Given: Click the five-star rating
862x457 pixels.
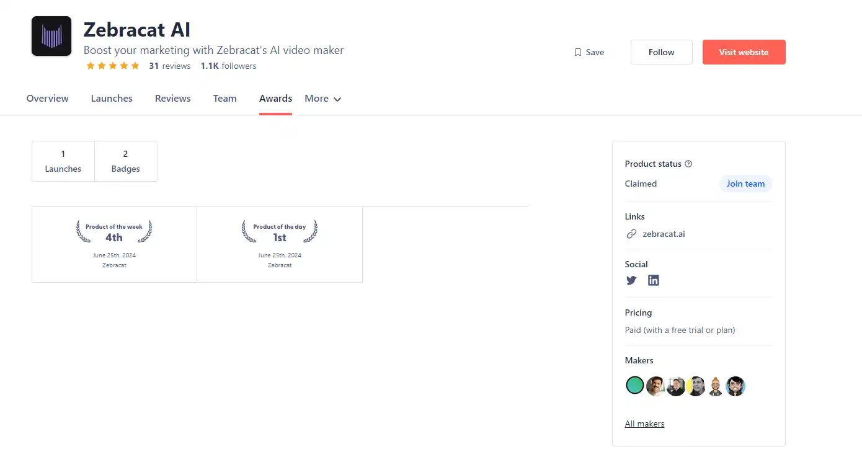Looking at the screenshot, I should click(x=113, y=66).
